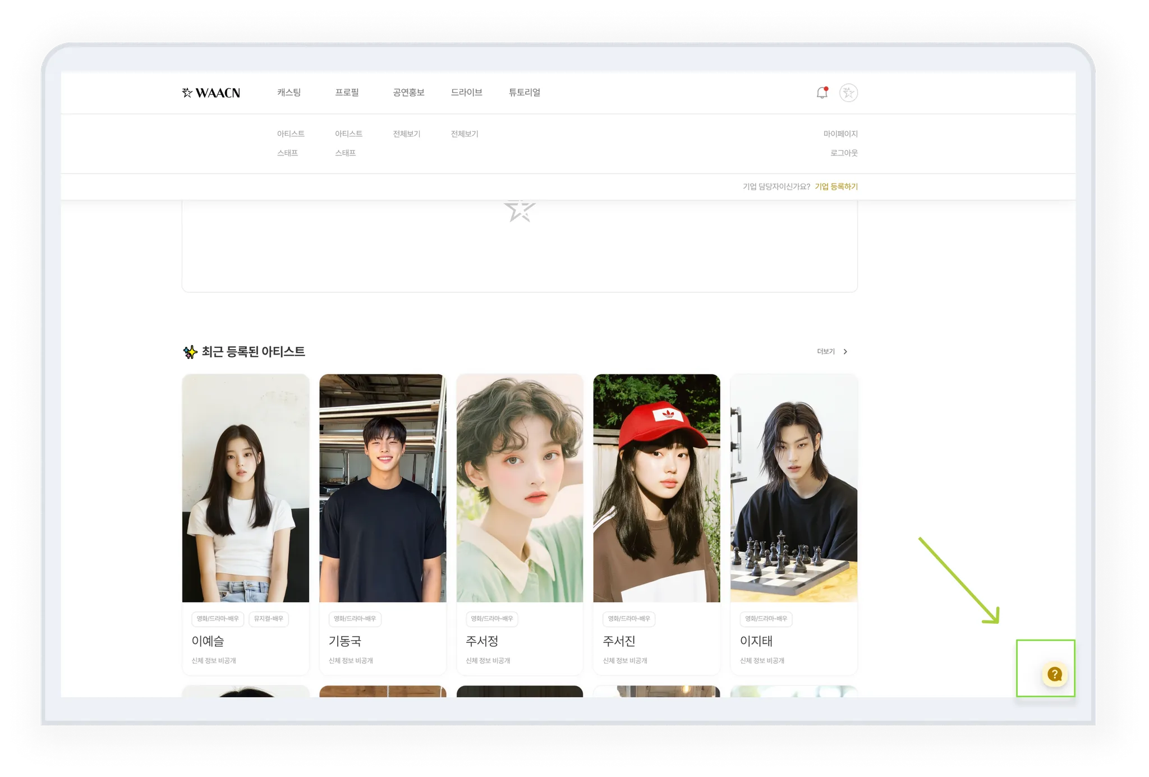This screenshot has width=1149, height=777.
Task: Open the 프로필 menu
Action: click(x=347, y=93)
